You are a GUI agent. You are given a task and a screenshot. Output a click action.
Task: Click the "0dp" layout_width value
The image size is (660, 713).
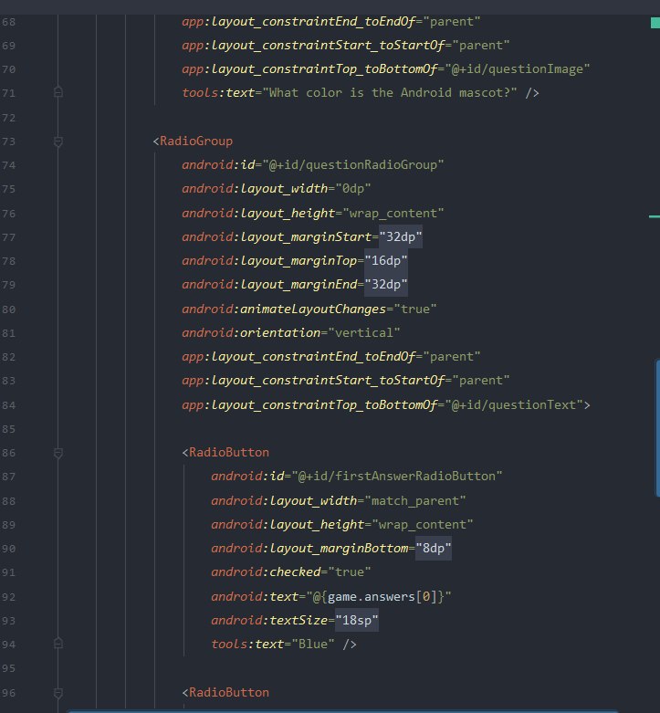(x=353, y=188)
